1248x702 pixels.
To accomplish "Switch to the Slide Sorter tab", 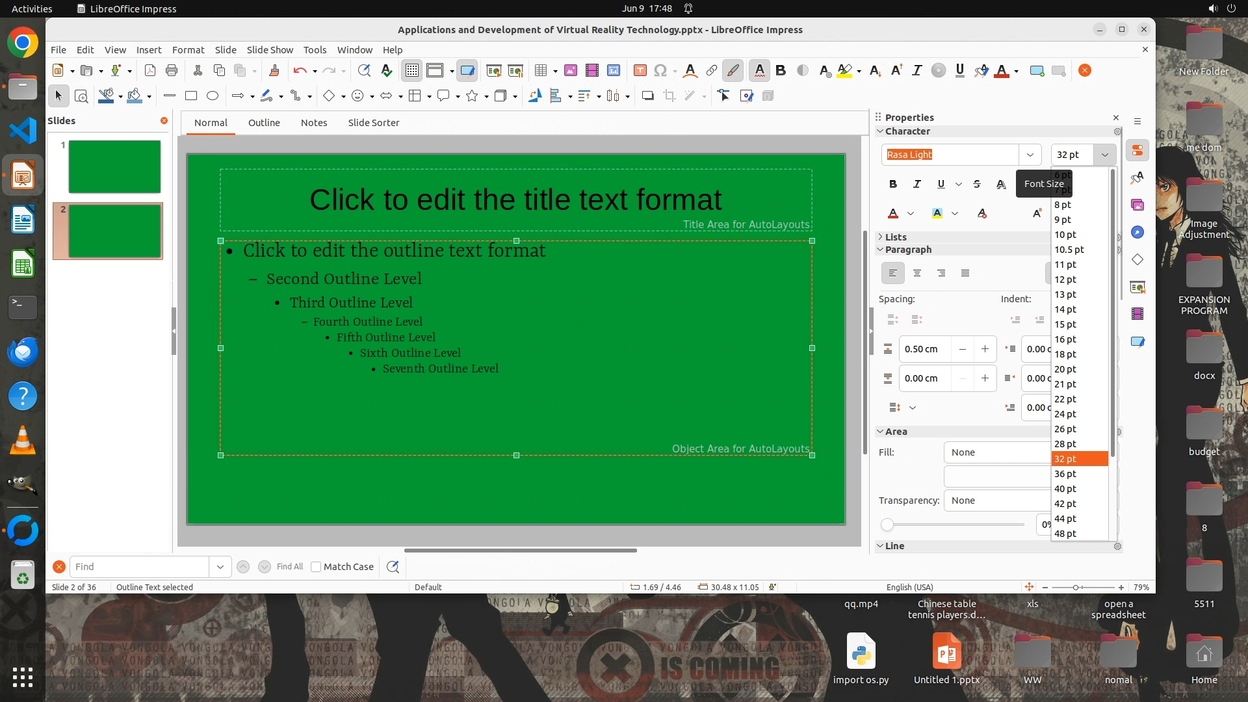I will point(373,123).
